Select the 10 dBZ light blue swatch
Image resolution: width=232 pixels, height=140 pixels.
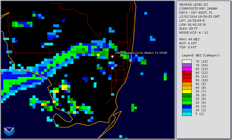[187, 110]
